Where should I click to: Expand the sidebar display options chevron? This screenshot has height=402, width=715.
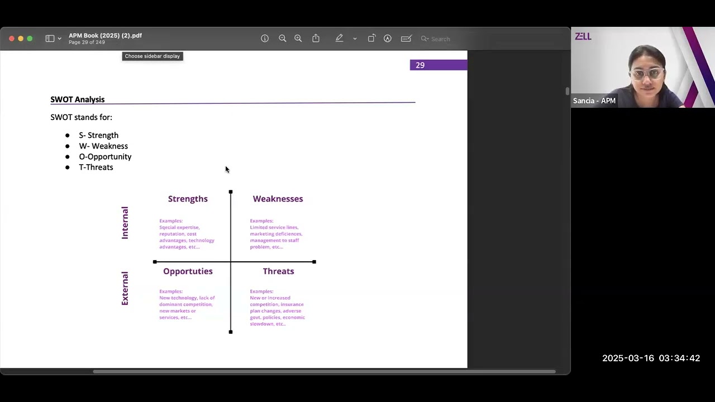[60, 39]
